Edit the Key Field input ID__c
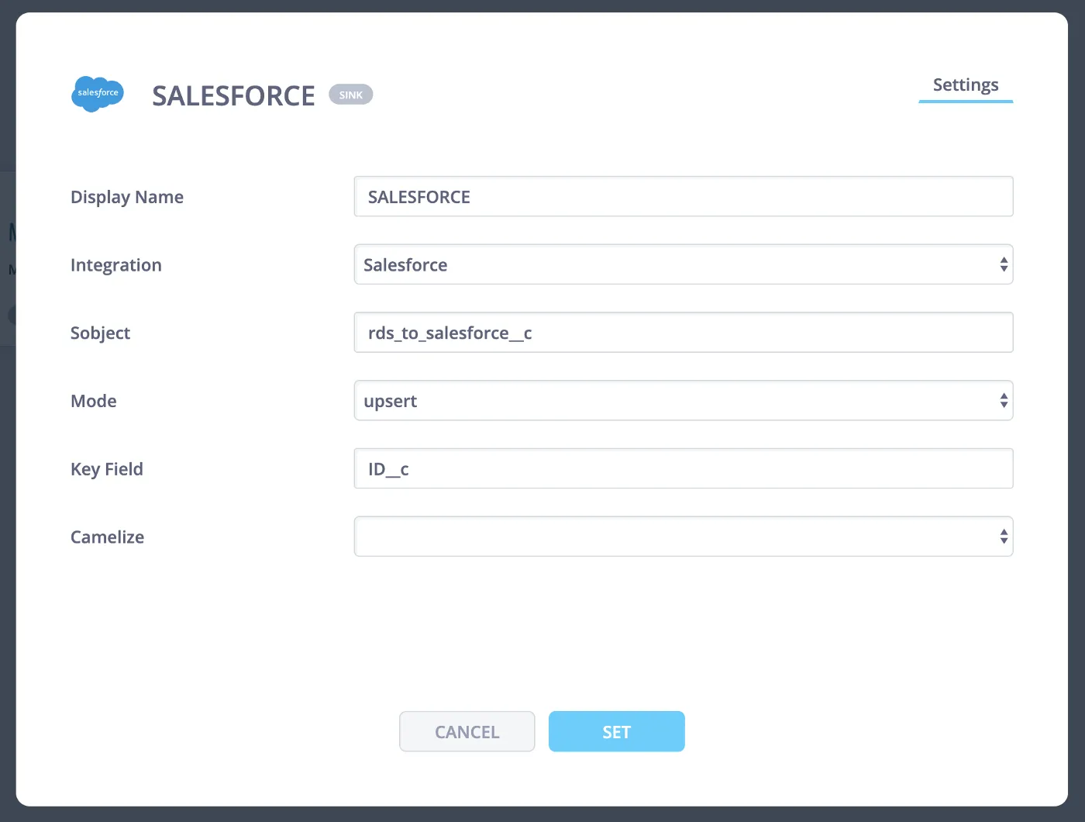 coord(683,469)
